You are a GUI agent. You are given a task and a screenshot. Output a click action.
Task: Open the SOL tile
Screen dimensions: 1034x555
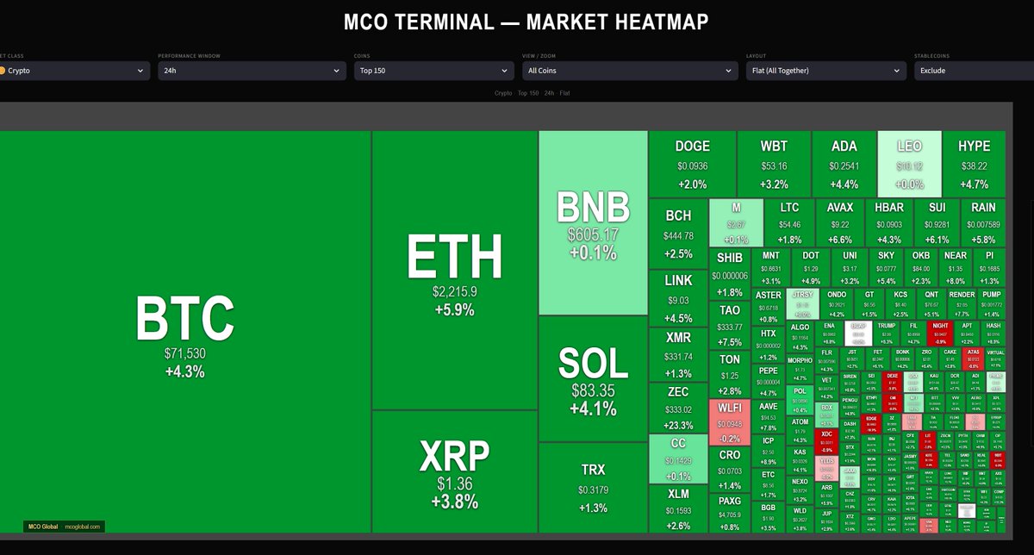pyautogui.click(x=593, y=379)
